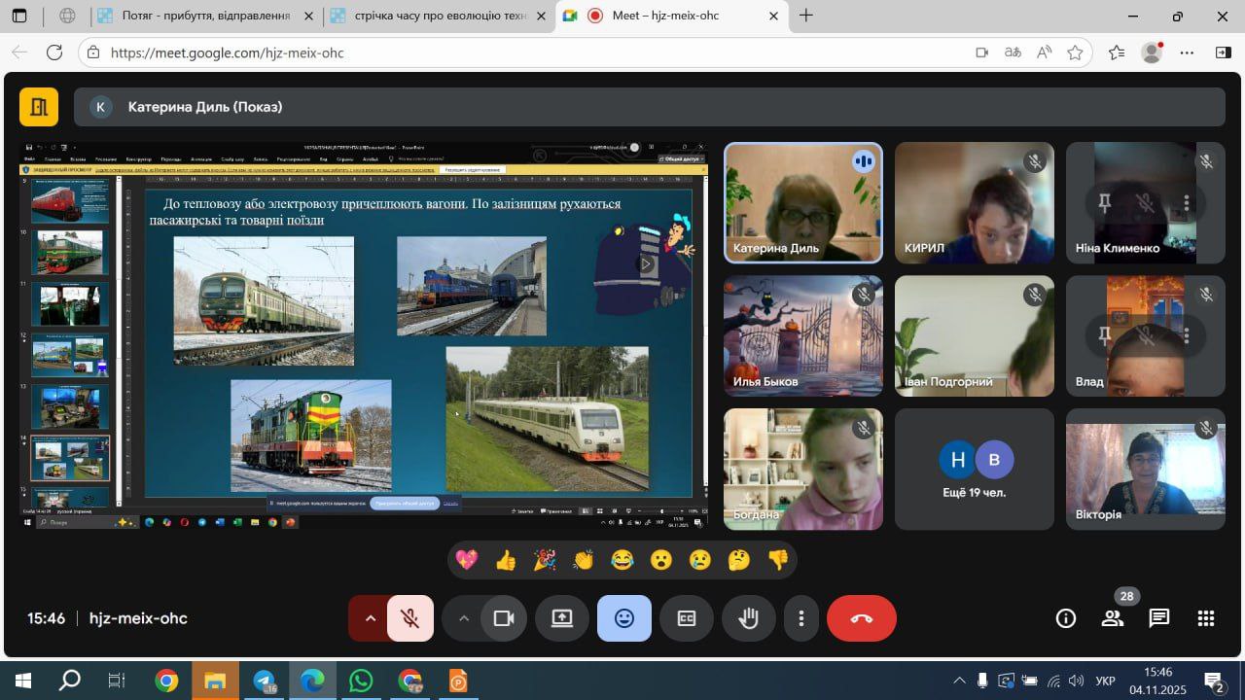Expand microphone audio settings arrow
1245x700 pixels.
370,618
